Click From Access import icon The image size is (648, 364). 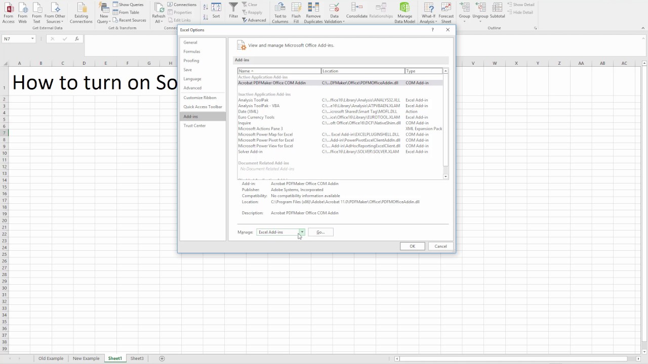[9, 13]
